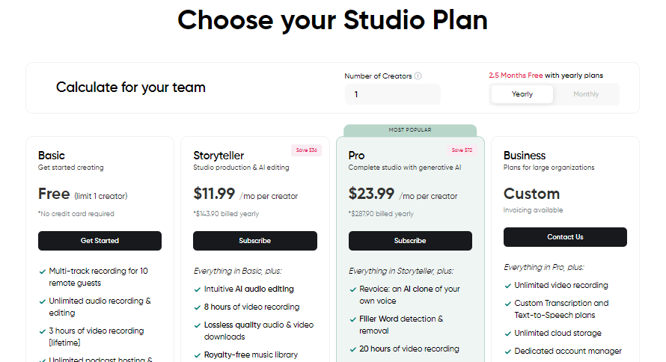The width and height of the screenshot is (666, 362).
Task: Click checkmark beside Royalty-free music library
Action: point(197,355)
